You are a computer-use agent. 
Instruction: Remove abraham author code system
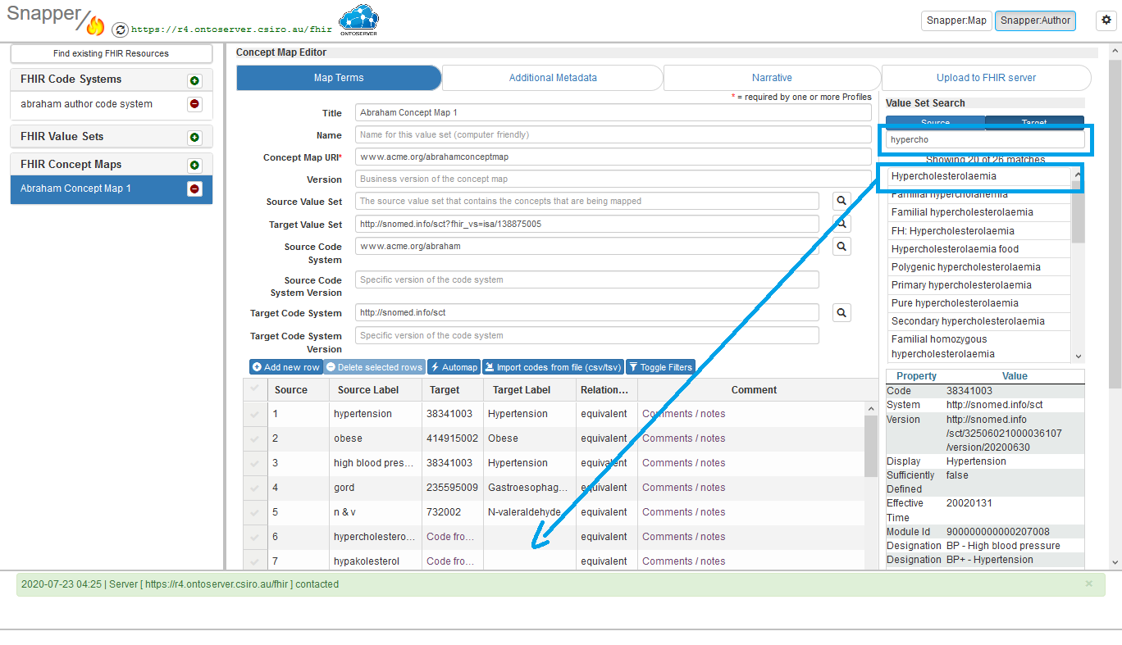point(194,104)
